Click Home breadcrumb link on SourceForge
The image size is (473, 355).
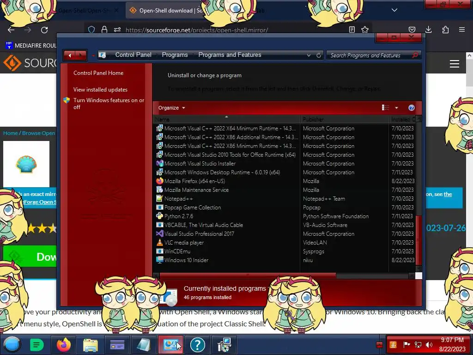pos(11,133)
